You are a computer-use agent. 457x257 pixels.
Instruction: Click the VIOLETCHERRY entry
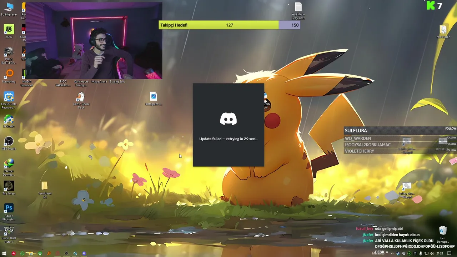[360, 151]
